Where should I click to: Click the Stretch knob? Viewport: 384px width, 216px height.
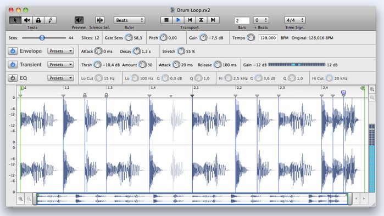tap(181, 52)
